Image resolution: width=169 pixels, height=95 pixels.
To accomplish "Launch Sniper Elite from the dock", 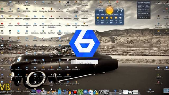I will pos(106,92).
